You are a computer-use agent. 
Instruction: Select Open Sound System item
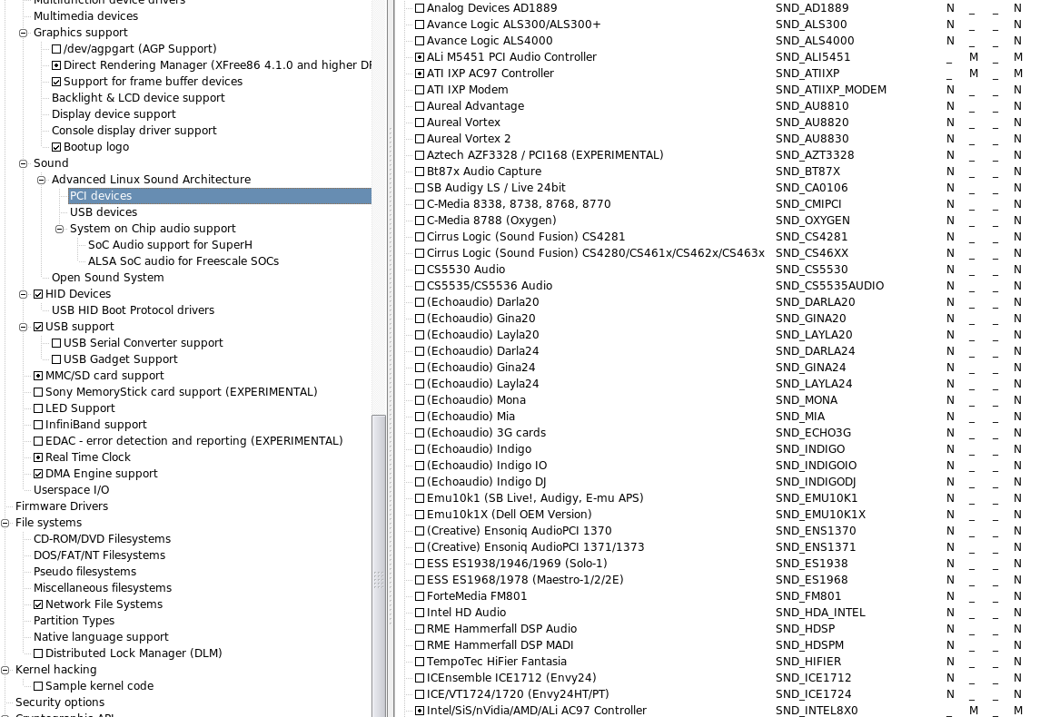(x=107, y=278)
